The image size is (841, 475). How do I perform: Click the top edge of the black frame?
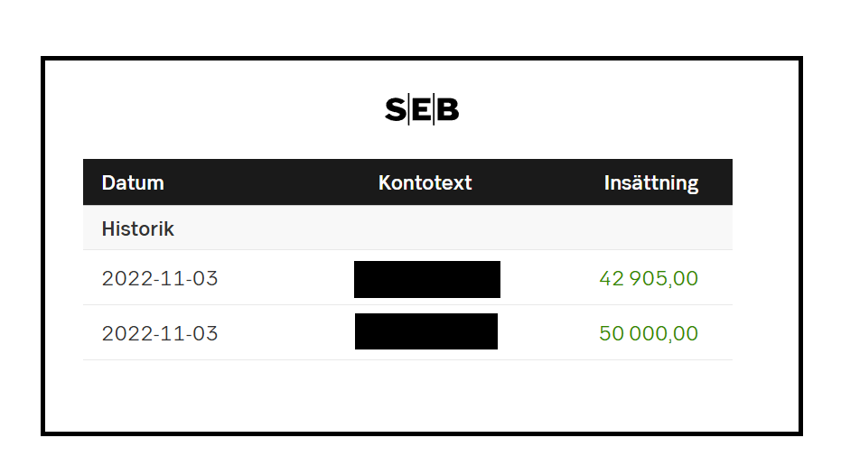tap(421, 59)
